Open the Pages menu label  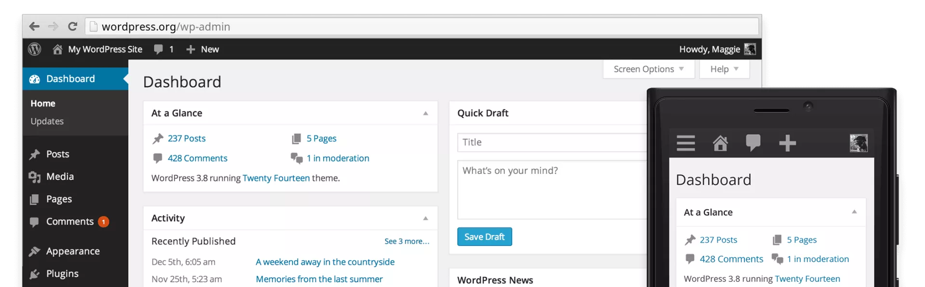point(59,199)
